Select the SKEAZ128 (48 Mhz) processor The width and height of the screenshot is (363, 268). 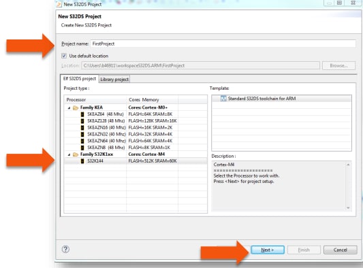(106, 120)
